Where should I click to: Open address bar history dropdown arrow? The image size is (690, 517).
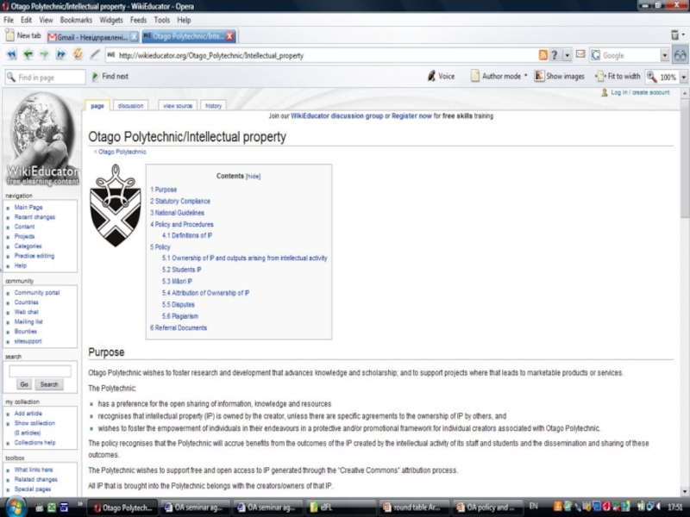(x=567, y=55)
